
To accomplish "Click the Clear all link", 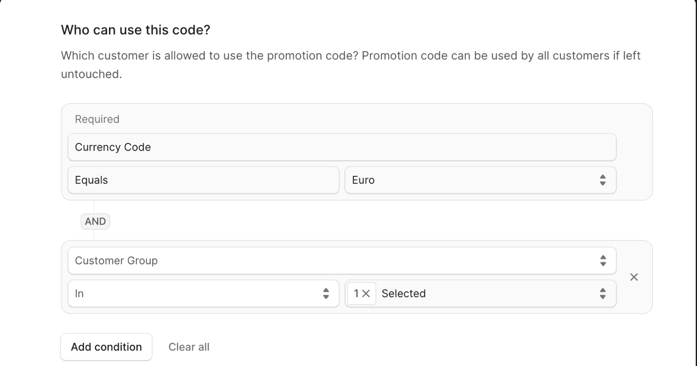I will [189, 346].
